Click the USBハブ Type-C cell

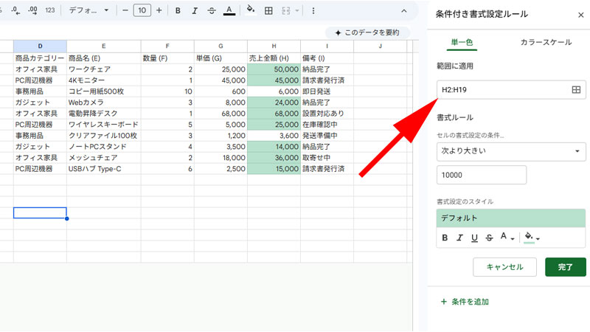(x=104, y=169)
